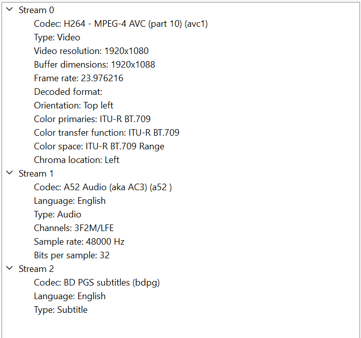The height and width of the screenshot is (338, 361).
Task: Click Channels: 3F2M/LFE entry
Action: (74, 228)
